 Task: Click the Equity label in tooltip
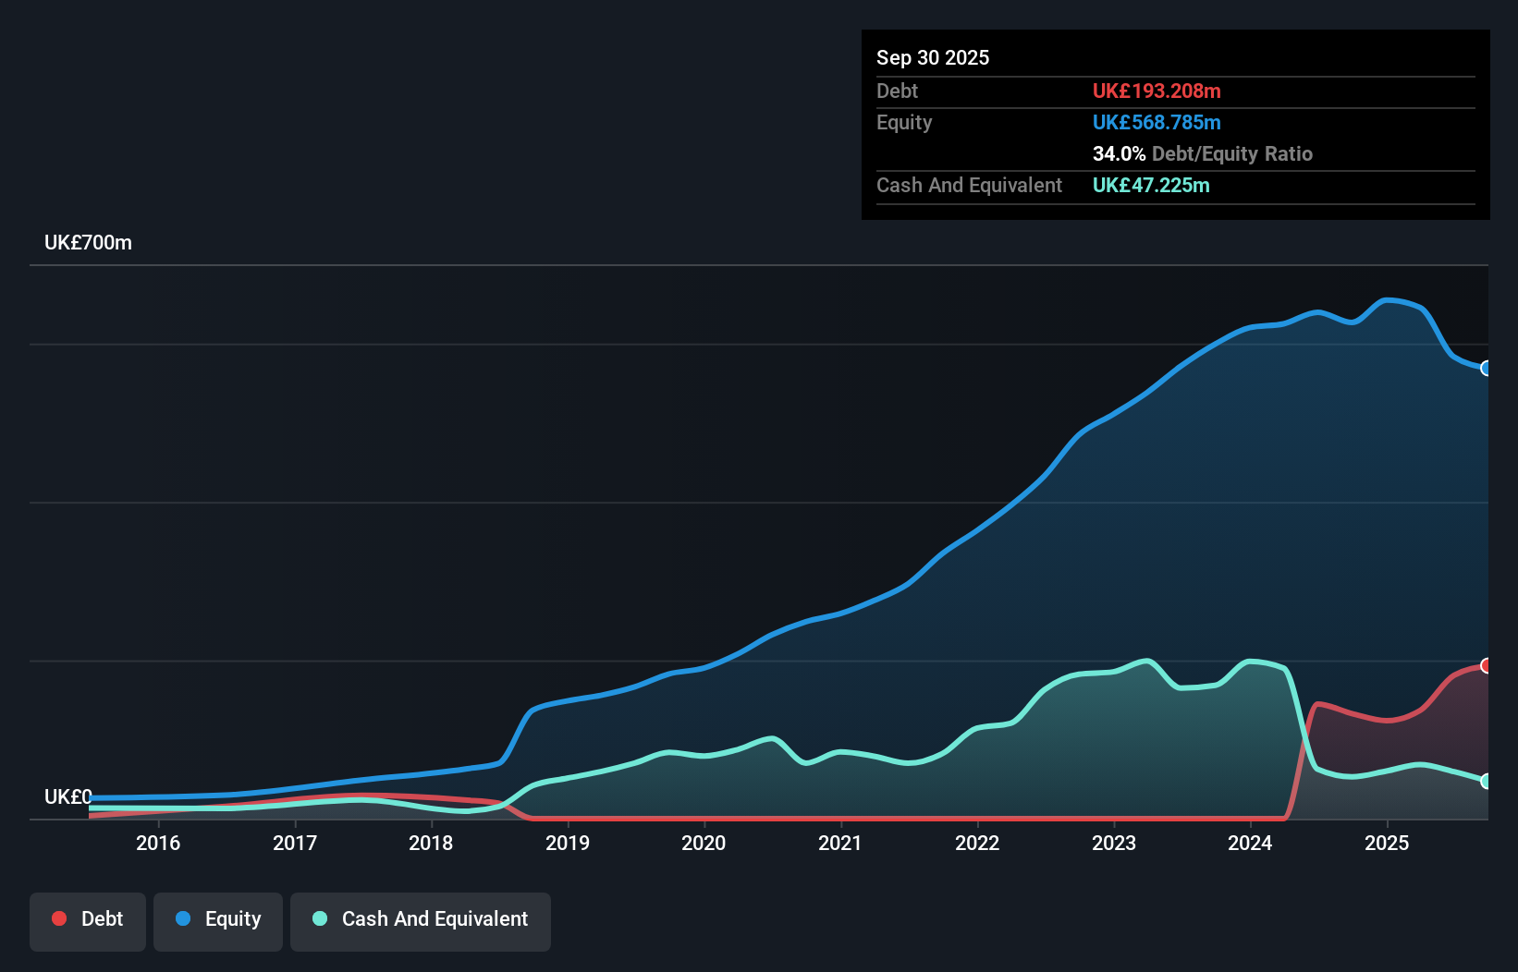(x=904, y=122)
